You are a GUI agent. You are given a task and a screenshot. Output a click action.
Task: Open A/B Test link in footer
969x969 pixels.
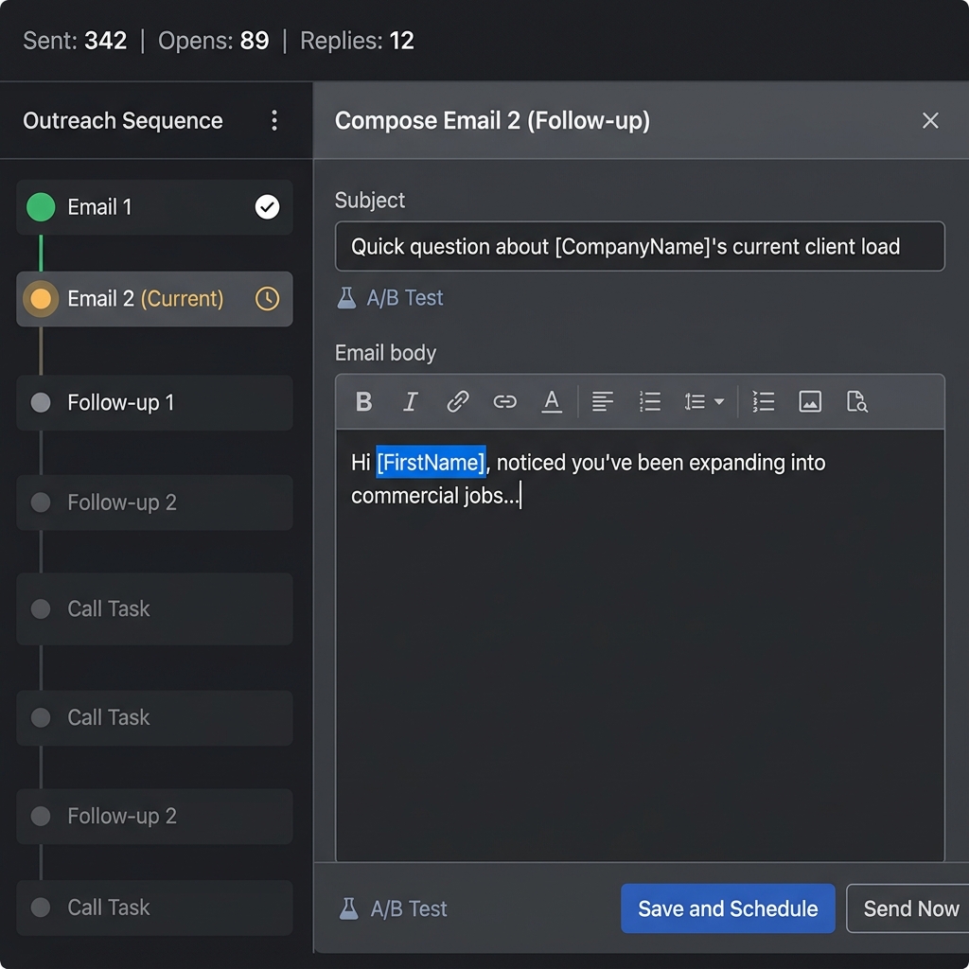pos(393,908)
